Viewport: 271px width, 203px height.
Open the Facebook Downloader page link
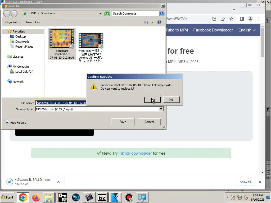tap(213, 30)
